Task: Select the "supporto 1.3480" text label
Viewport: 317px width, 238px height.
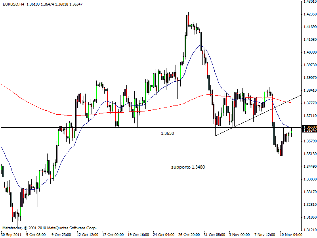Action: click(188, 167)
